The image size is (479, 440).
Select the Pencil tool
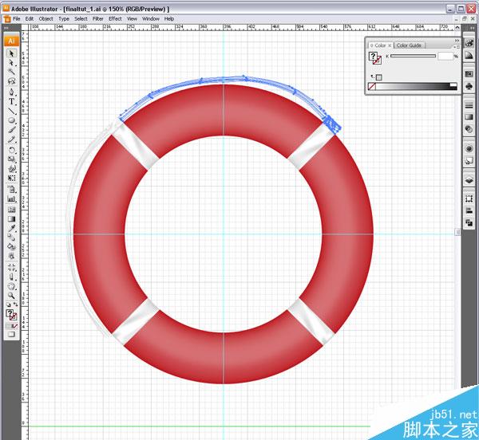point(11,139)
